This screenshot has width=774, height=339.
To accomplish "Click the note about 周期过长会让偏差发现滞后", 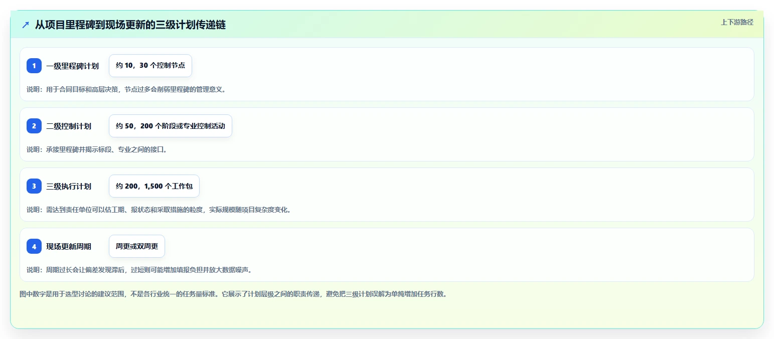I will click(139, 270).
